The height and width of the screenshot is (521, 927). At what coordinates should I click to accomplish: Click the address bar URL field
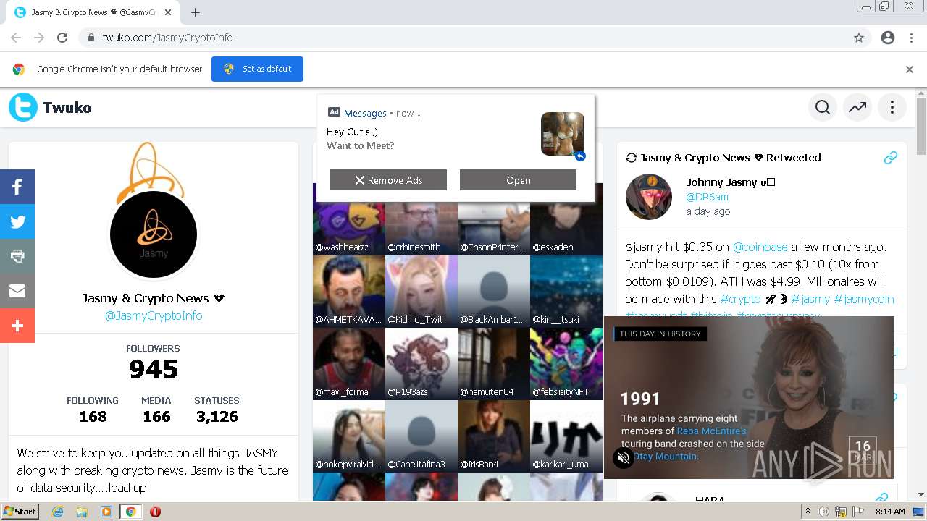point(463,38)
